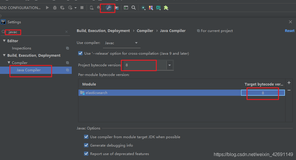Screen dimensions: 296x160
Task: Click the Run play icon in toolbar
Action: pyautogui.click(x=47, y=8)
